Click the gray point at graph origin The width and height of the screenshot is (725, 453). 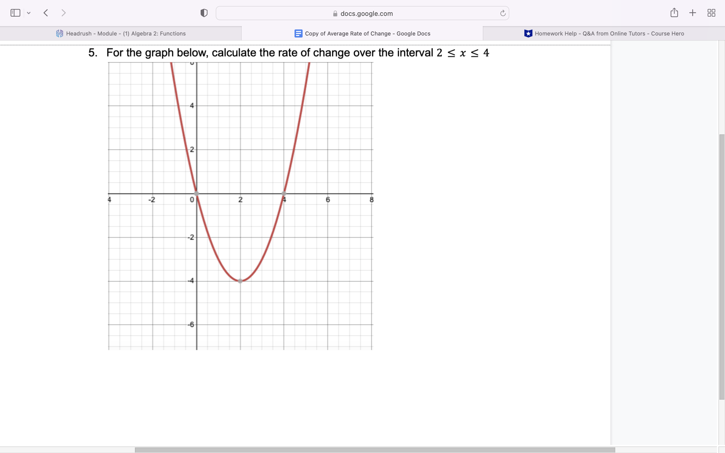click(197, 193)
